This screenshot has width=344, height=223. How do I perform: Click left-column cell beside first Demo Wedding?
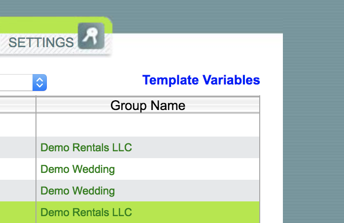[x=17, y=169]
